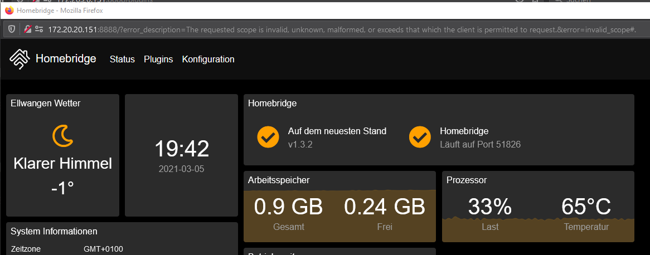Click the v1.3.2 version text
Screen dimensions: 650x255
[x=299, y=145]
